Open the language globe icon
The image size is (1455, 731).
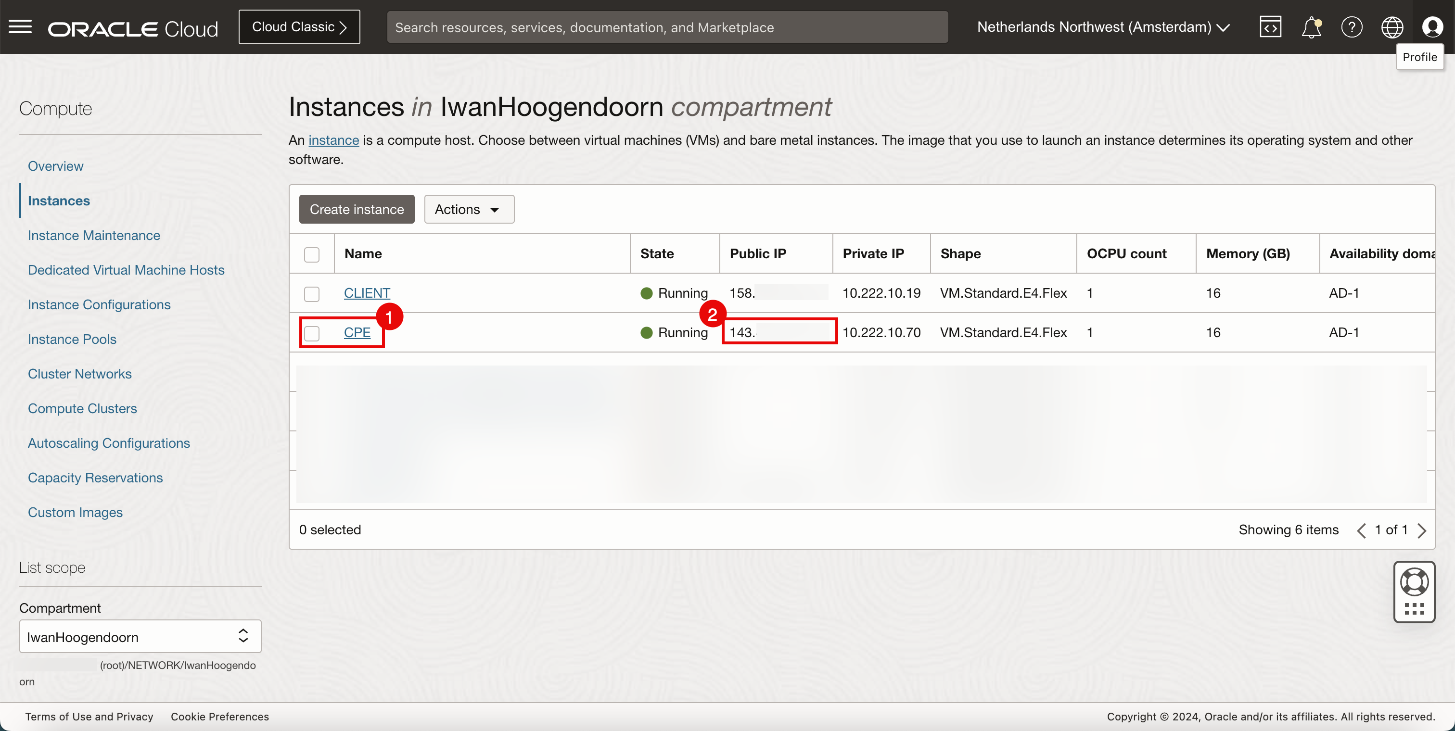[x=1392, y=27]
